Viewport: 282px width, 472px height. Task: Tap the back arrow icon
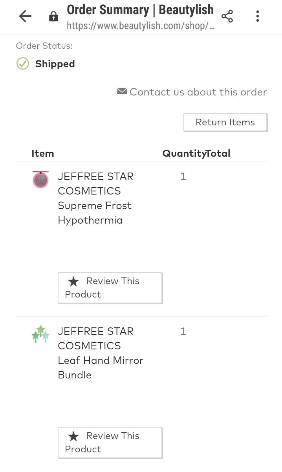(x=25, y=16)
